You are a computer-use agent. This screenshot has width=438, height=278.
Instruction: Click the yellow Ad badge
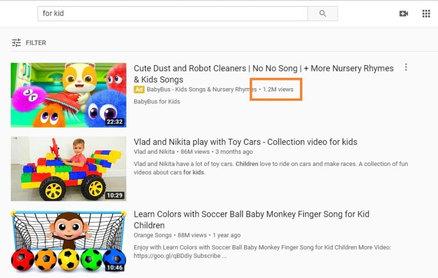pyautogui.click(x=139, y=89)
